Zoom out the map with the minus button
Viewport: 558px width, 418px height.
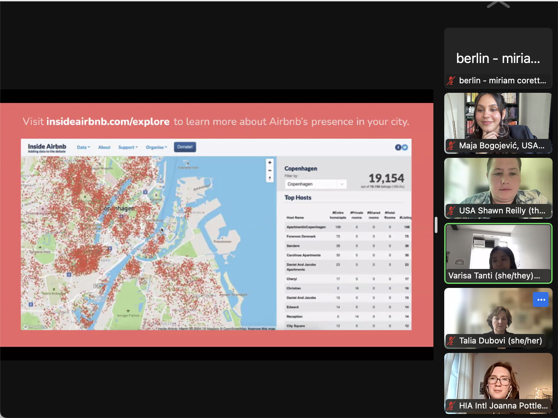tap(270, 170)
